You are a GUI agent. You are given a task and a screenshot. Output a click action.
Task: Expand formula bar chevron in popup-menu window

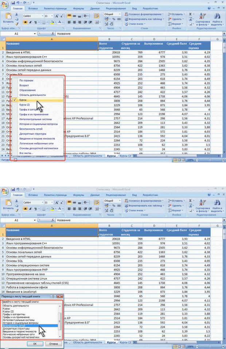pos(224,34)
